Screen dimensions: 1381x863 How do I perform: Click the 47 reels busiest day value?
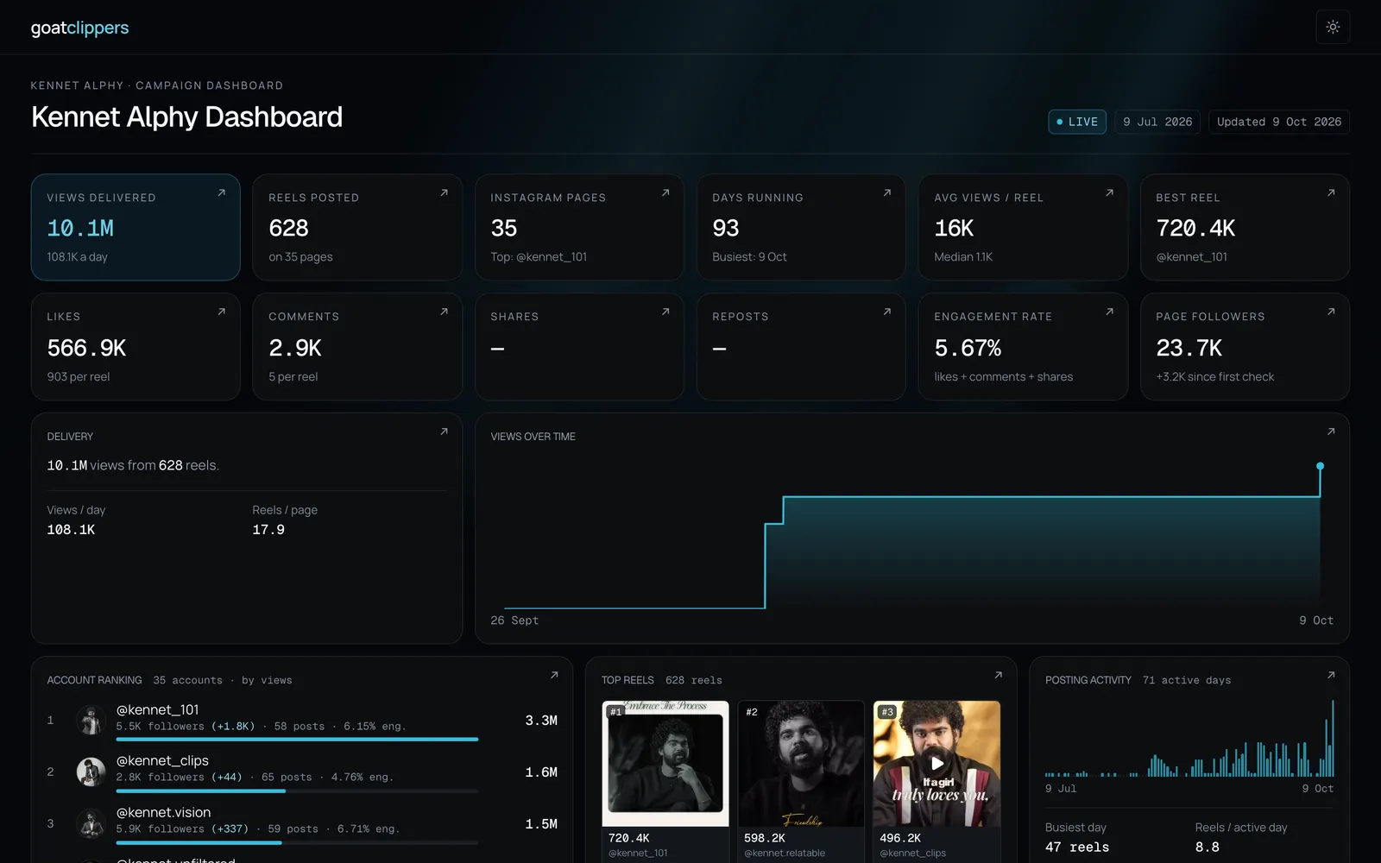(x=1077, y=847)
